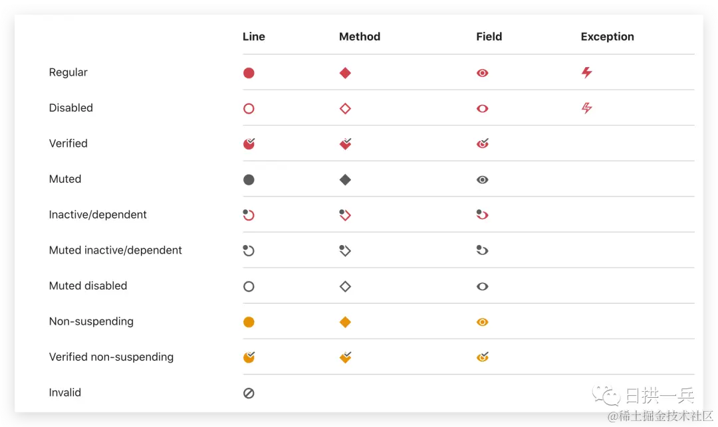Click the verified line breakpoint with checkmark
Screen dimensions: 718x427
[249, 143]
